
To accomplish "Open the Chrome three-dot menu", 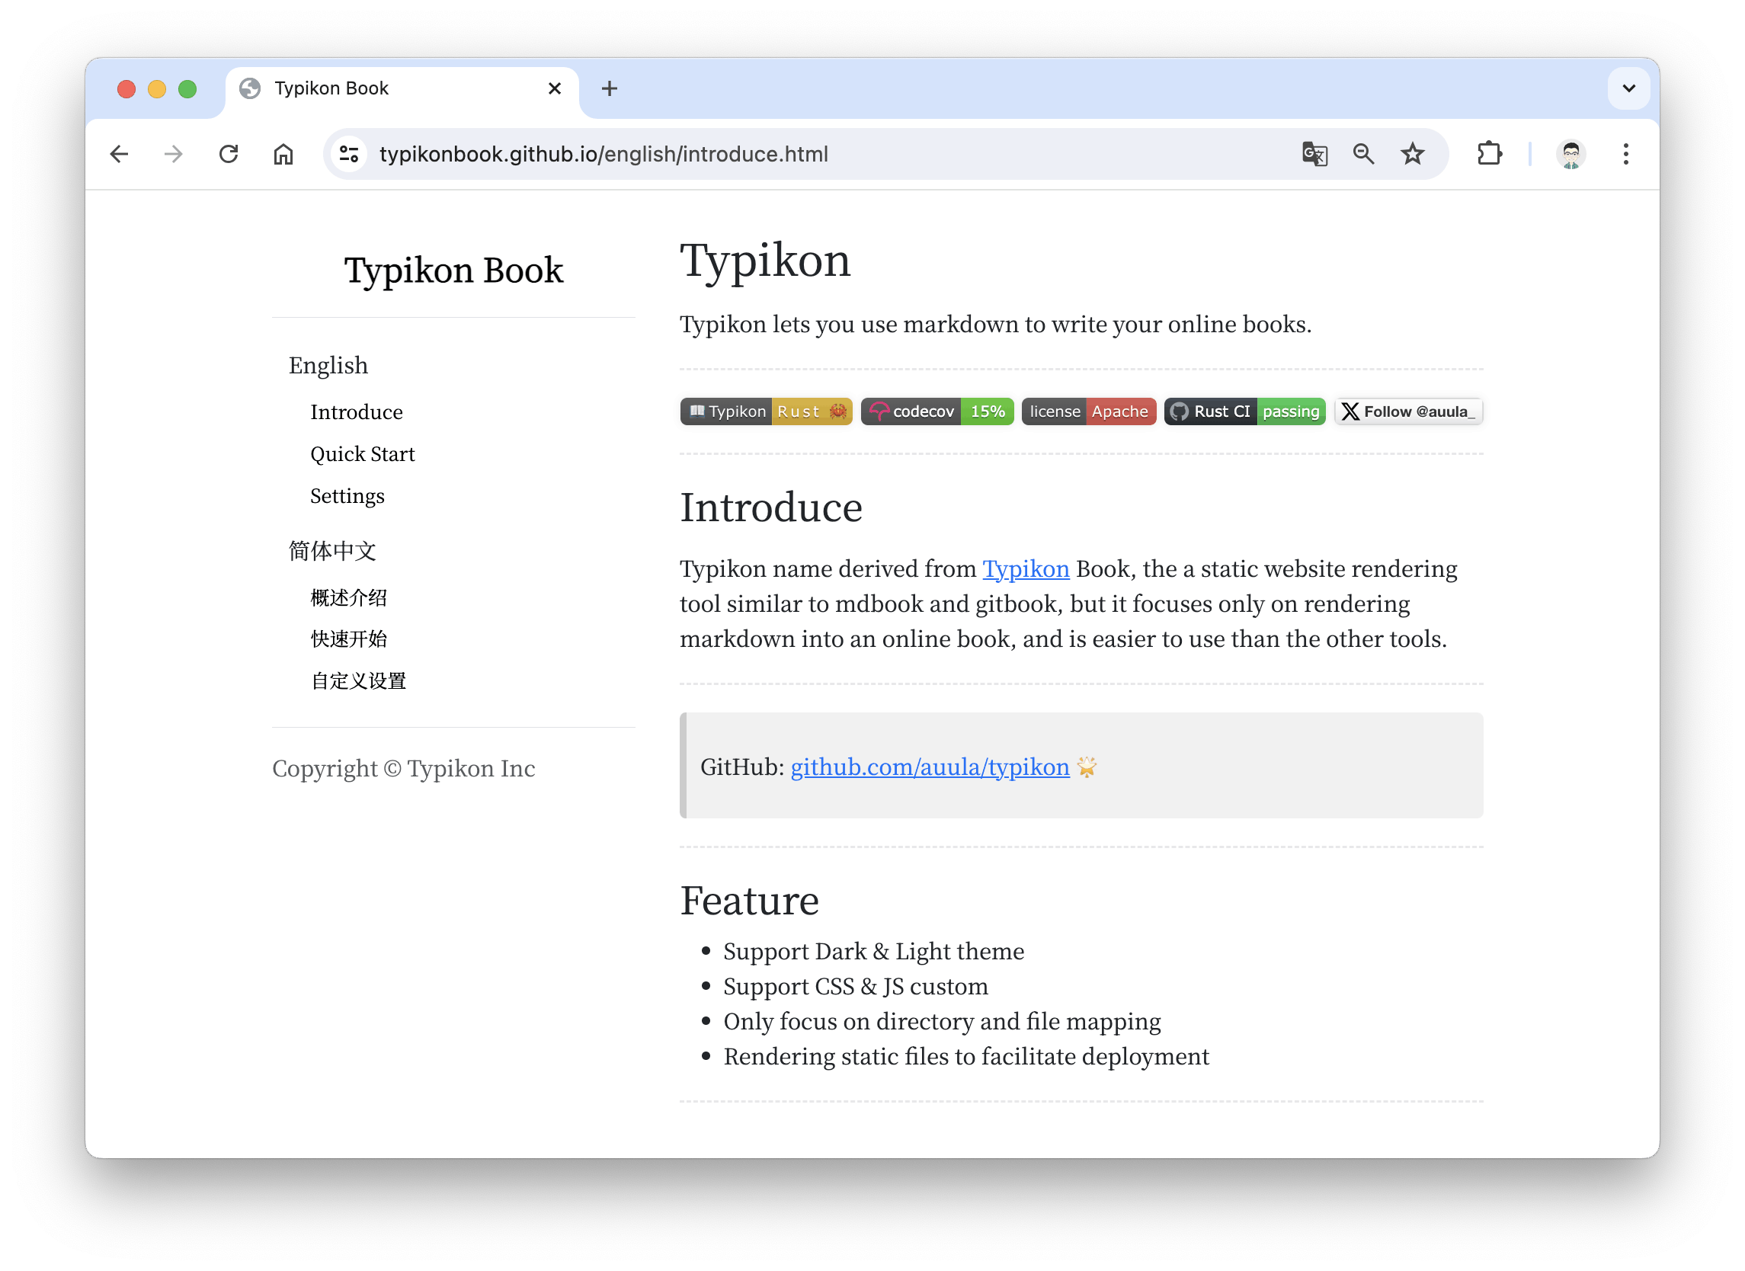I will 1625,154.
